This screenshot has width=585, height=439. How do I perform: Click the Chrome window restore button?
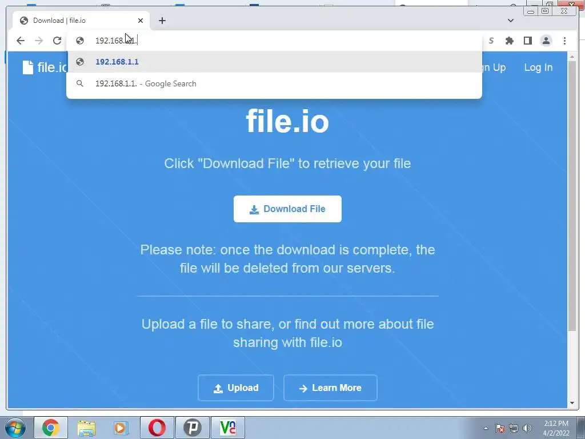(545, 11)
